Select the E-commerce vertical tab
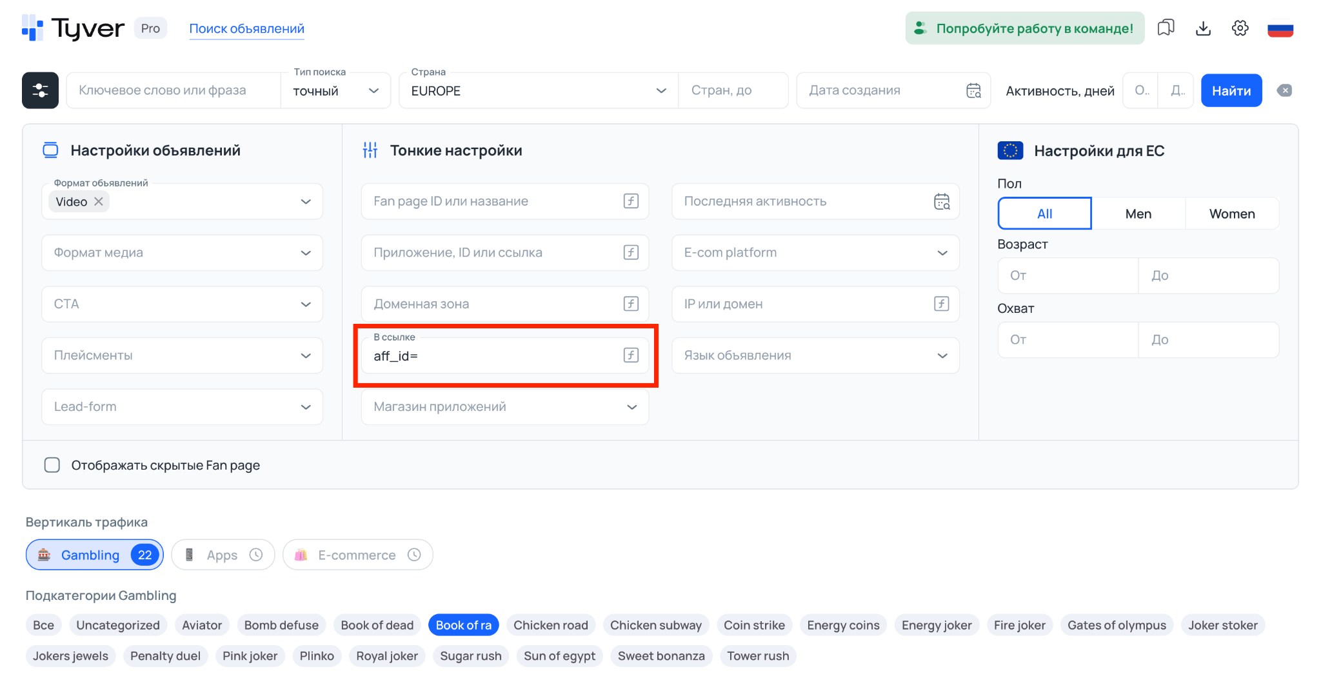Image resolution: width=1321 pixels, height=687 pixels. tap(357, 555)
